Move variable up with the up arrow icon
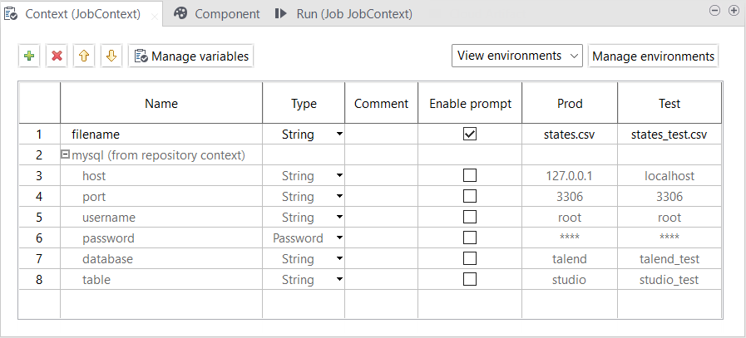Screen dimensions: 746x338 [83, 56]
